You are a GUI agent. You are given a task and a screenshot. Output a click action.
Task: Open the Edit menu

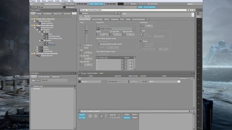click(38, 1)
